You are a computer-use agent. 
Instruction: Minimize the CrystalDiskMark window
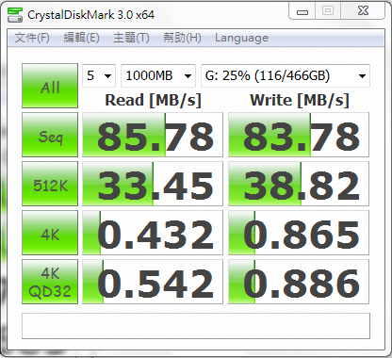coord(302,12)
